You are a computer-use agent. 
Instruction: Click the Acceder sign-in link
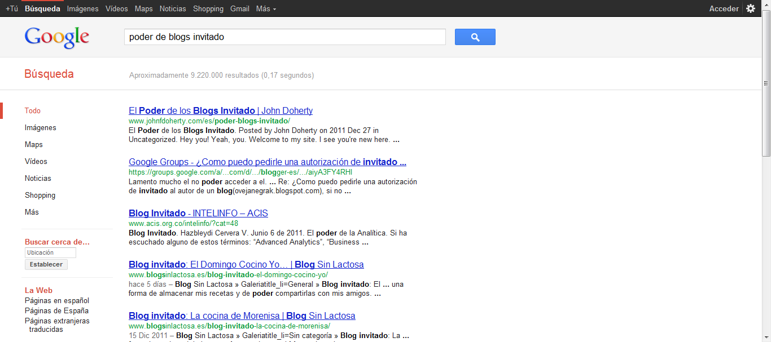[724, 8]
